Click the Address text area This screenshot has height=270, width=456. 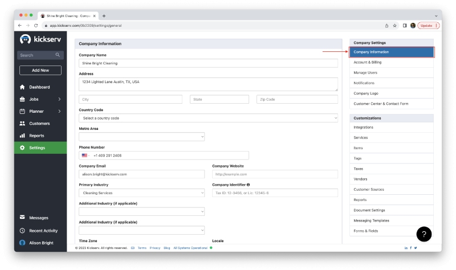tap(208, 84)
